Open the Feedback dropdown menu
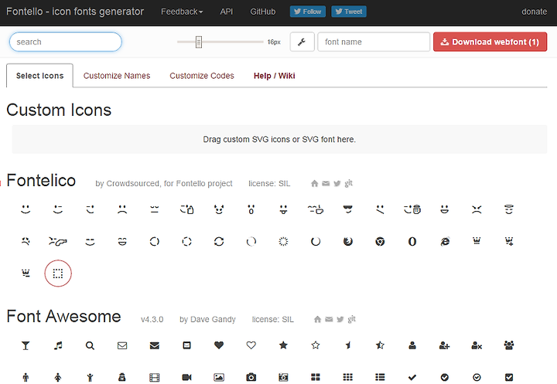 pos(182,12)
